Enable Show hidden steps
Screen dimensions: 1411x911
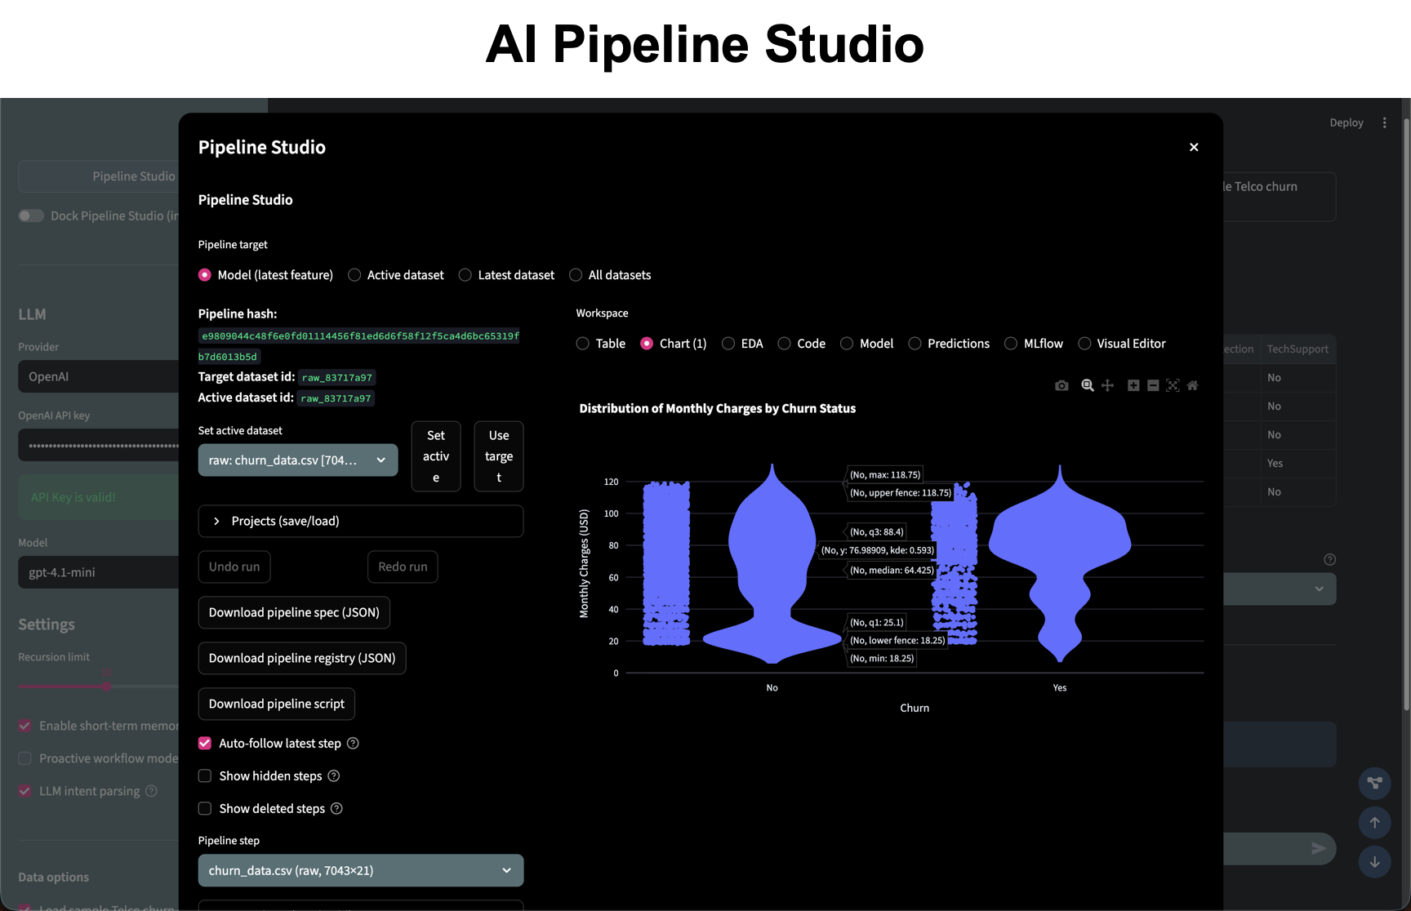(205, 775)
